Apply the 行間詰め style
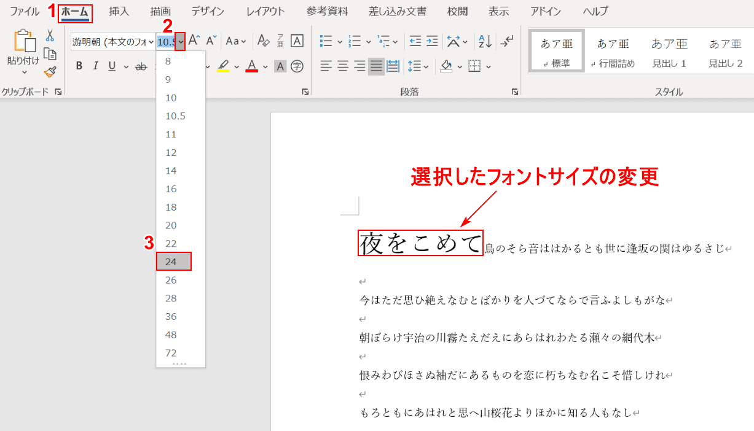Viewport: 754px width, 431px height. click(x=613, y=51)
